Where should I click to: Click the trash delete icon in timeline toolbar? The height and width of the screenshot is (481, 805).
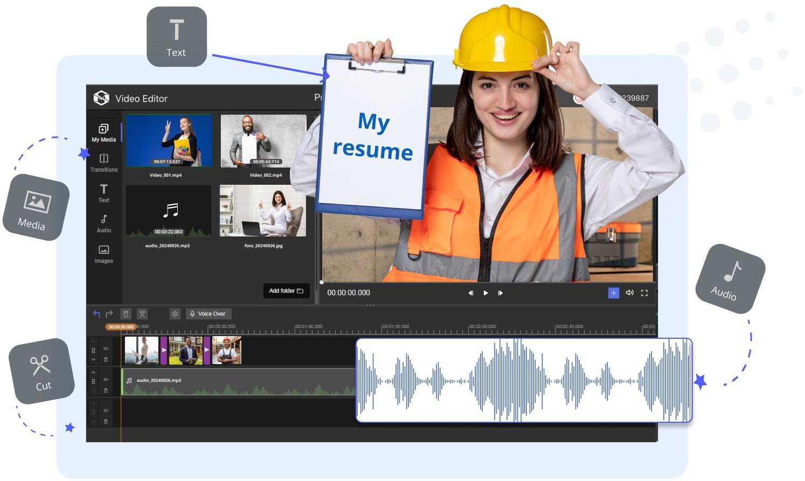(126, 314)
